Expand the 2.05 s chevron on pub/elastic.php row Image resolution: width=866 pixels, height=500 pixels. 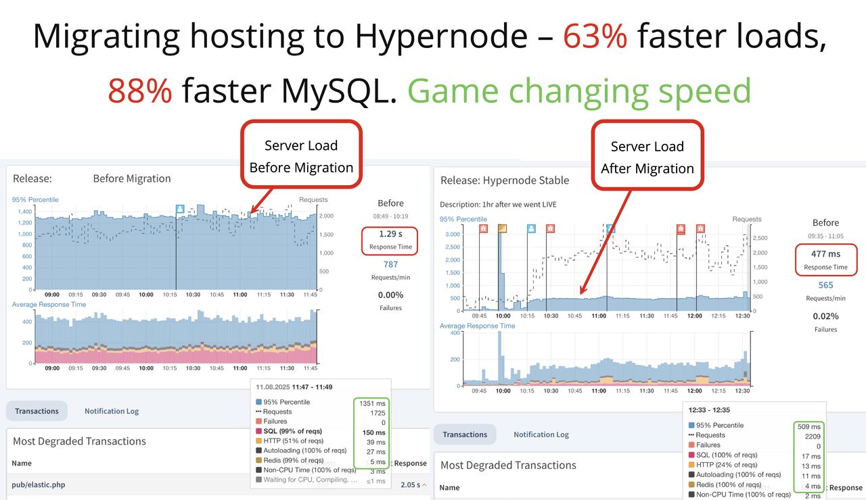pyautogui.click(x=425, y=485)
